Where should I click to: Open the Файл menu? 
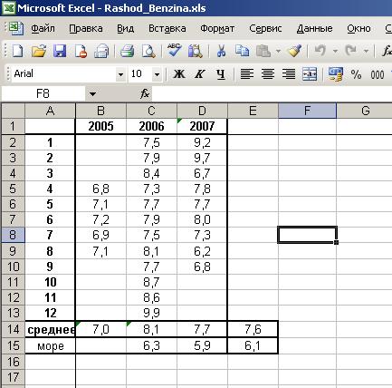tap(43, 29)
